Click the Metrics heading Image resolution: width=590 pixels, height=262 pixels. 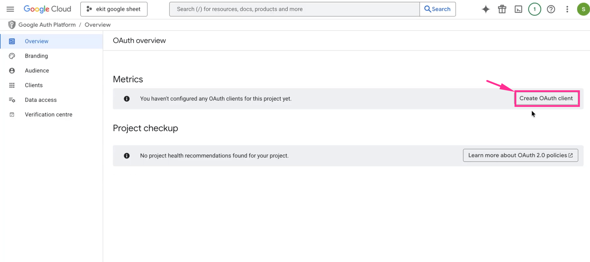tap(128, 79)
